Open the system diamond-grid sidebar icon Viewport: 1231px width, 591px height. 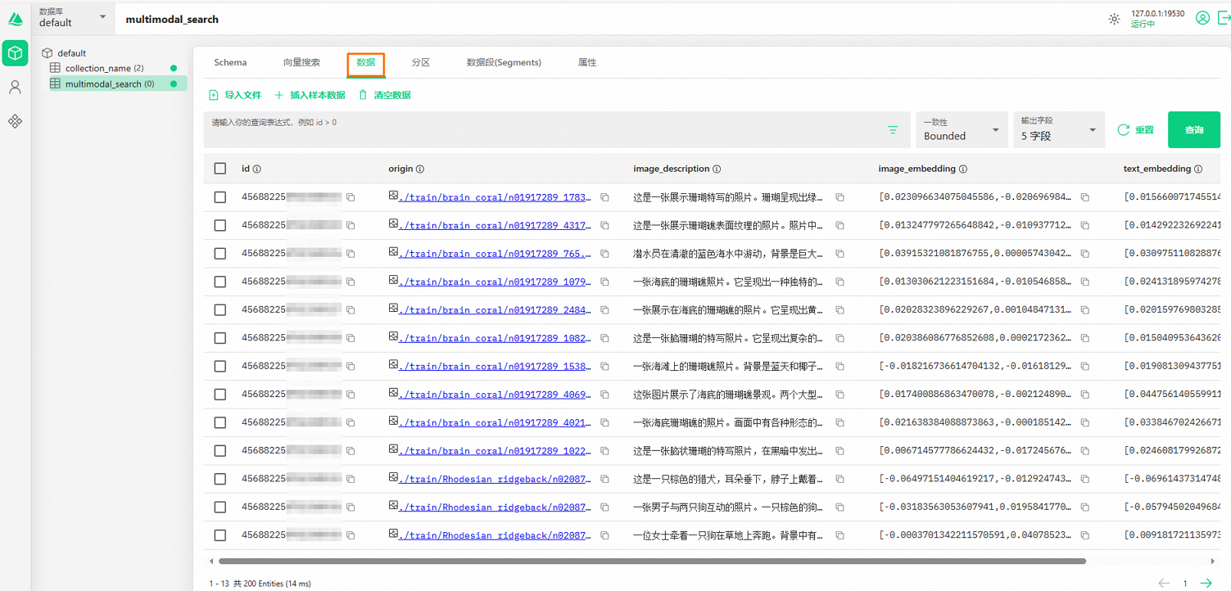coord(15,121)
